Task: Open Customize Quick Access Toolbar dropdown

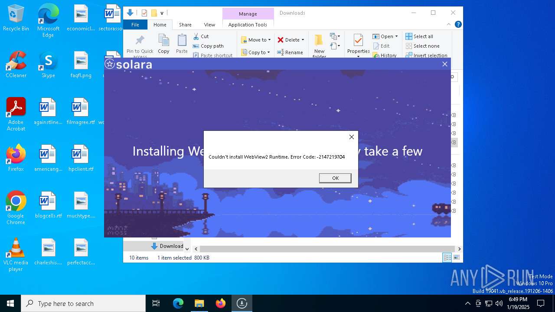Action: [x=162, y=13]
